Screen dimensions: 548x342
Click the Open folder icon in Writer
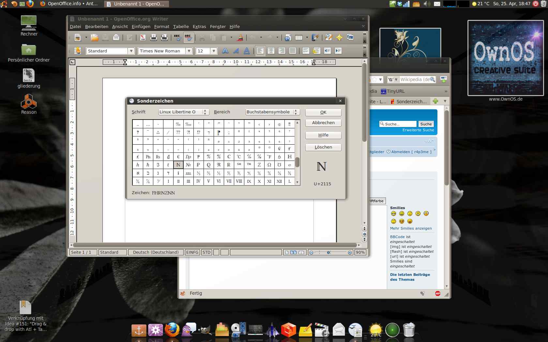click(95, 37)
